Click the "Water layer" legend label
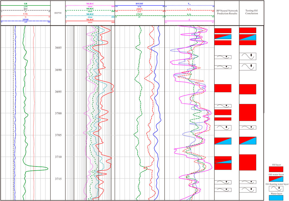Image resolution: width=289 pixels, height=201 pixels. pyautogui.click(x=277, y=194)
